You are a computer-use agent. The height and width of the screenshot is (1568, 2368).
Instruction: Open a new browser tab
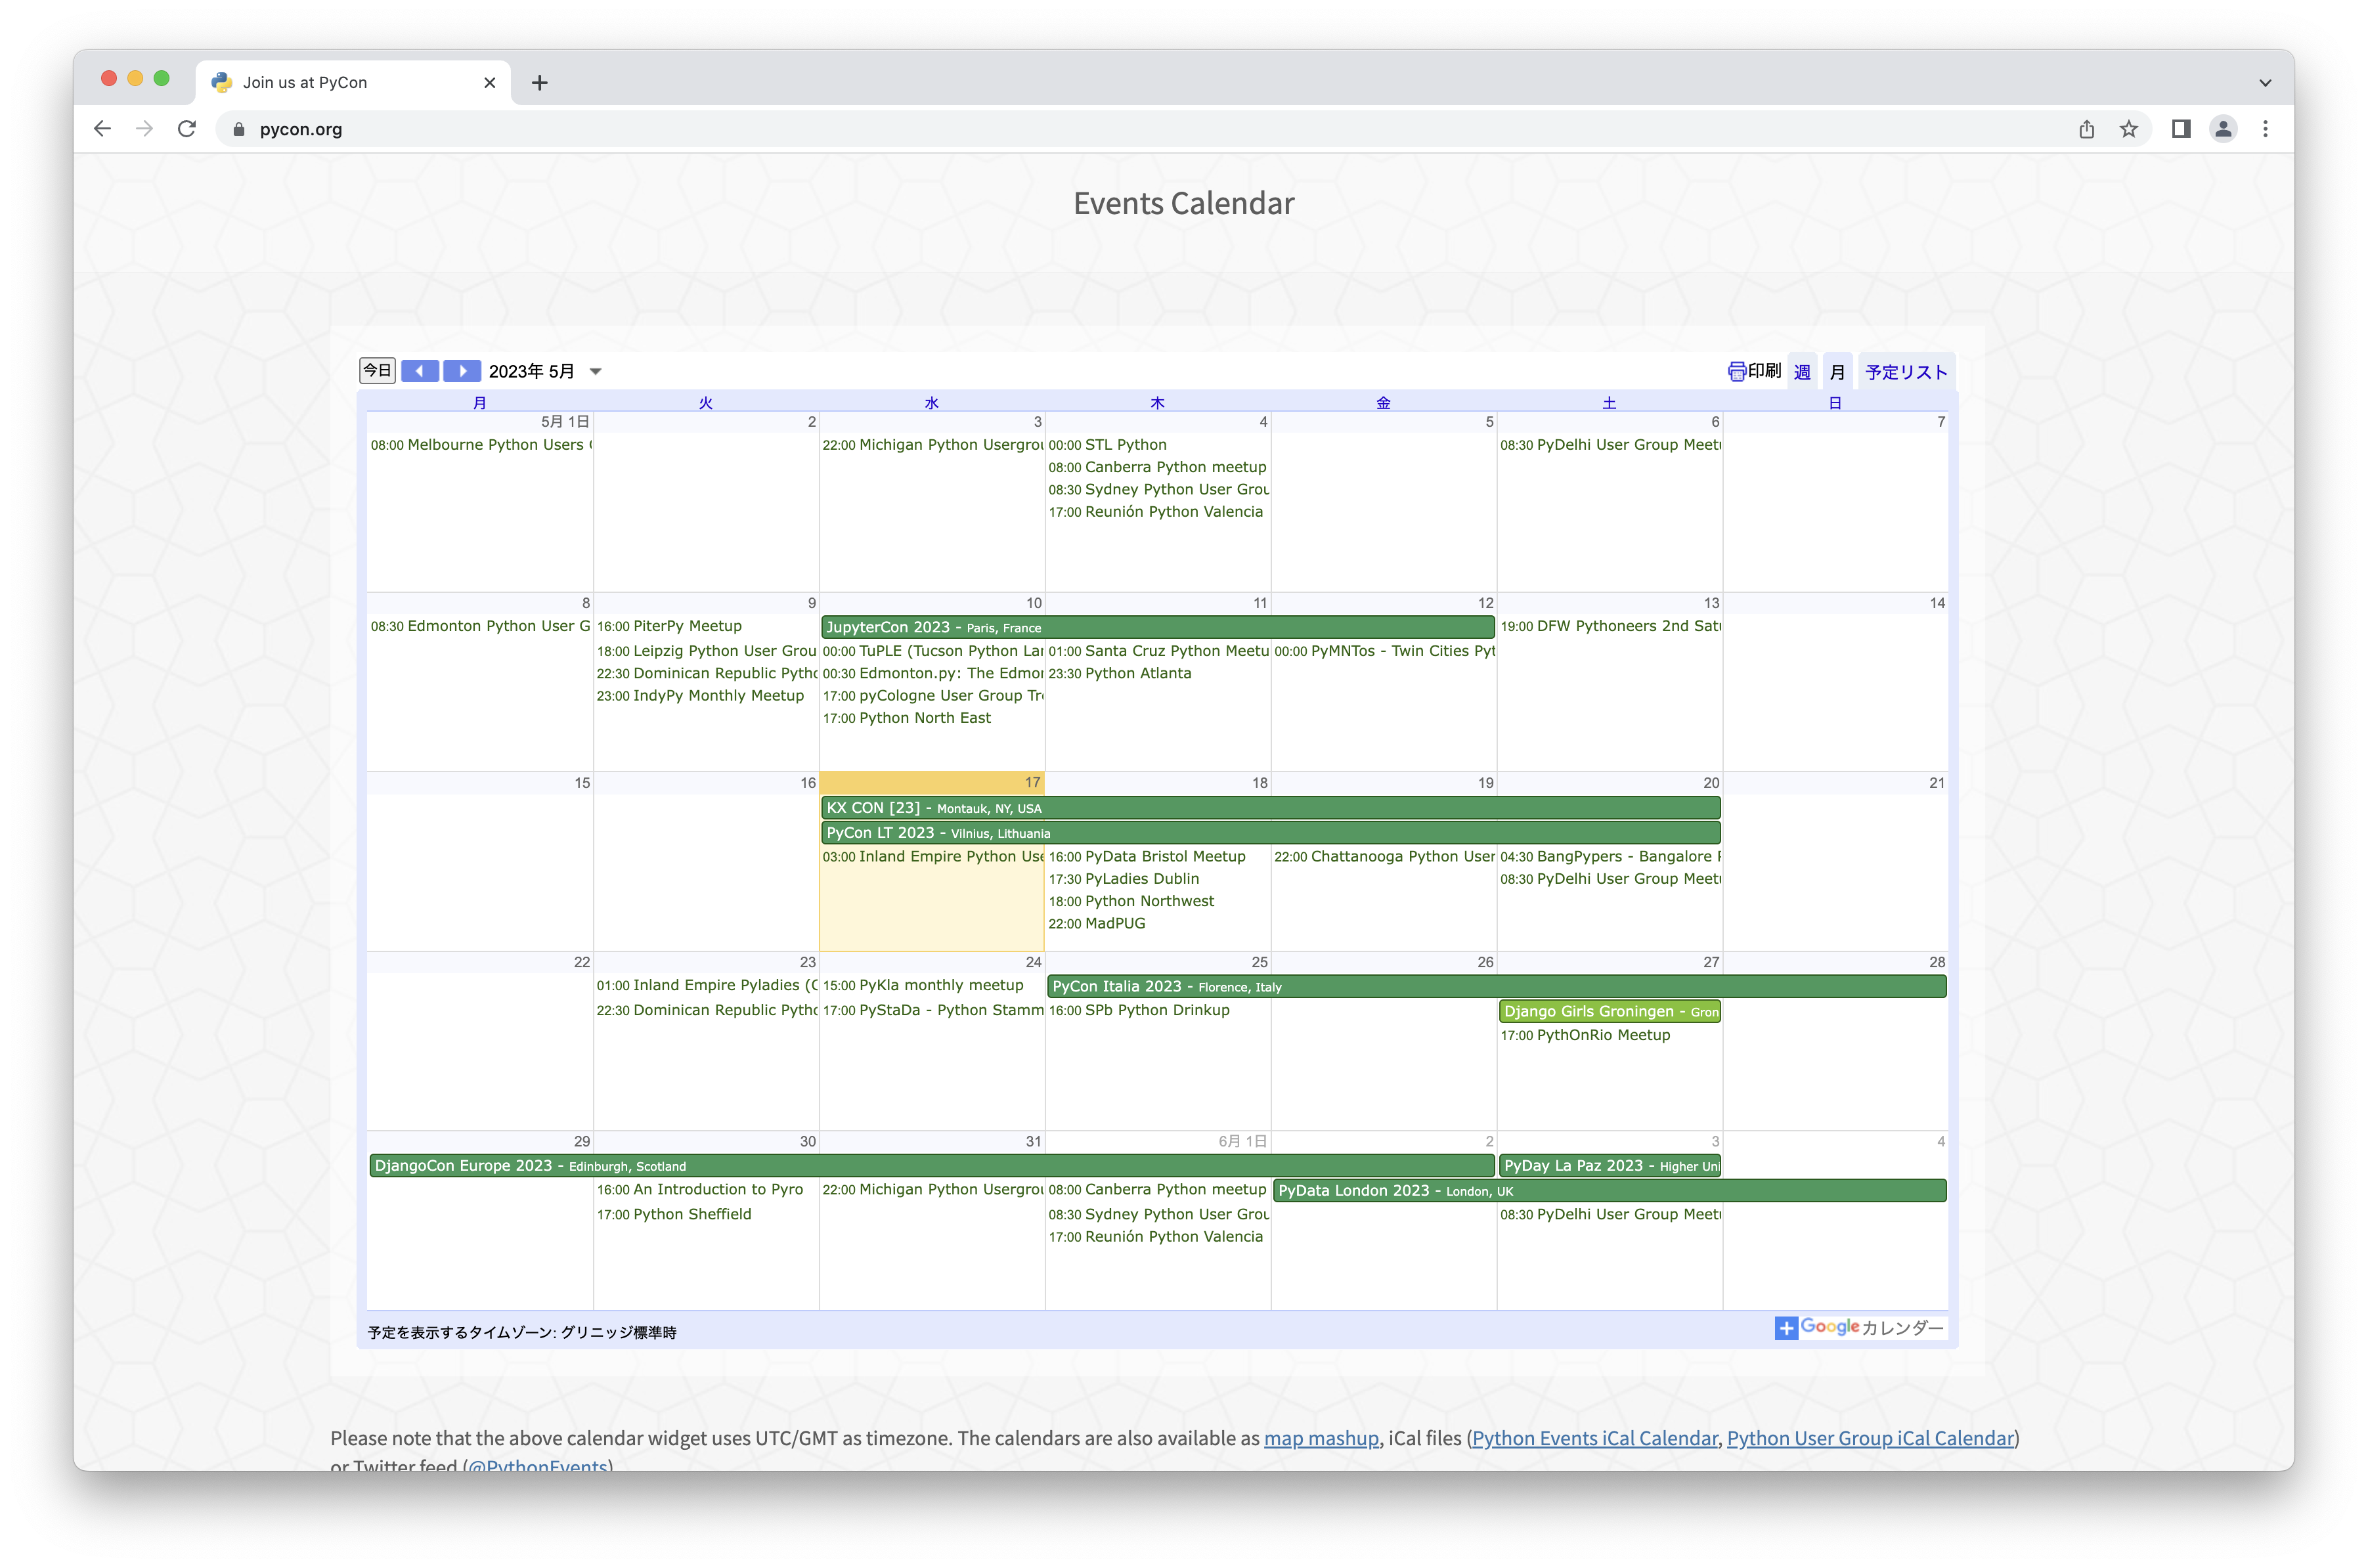coord(540,83)
